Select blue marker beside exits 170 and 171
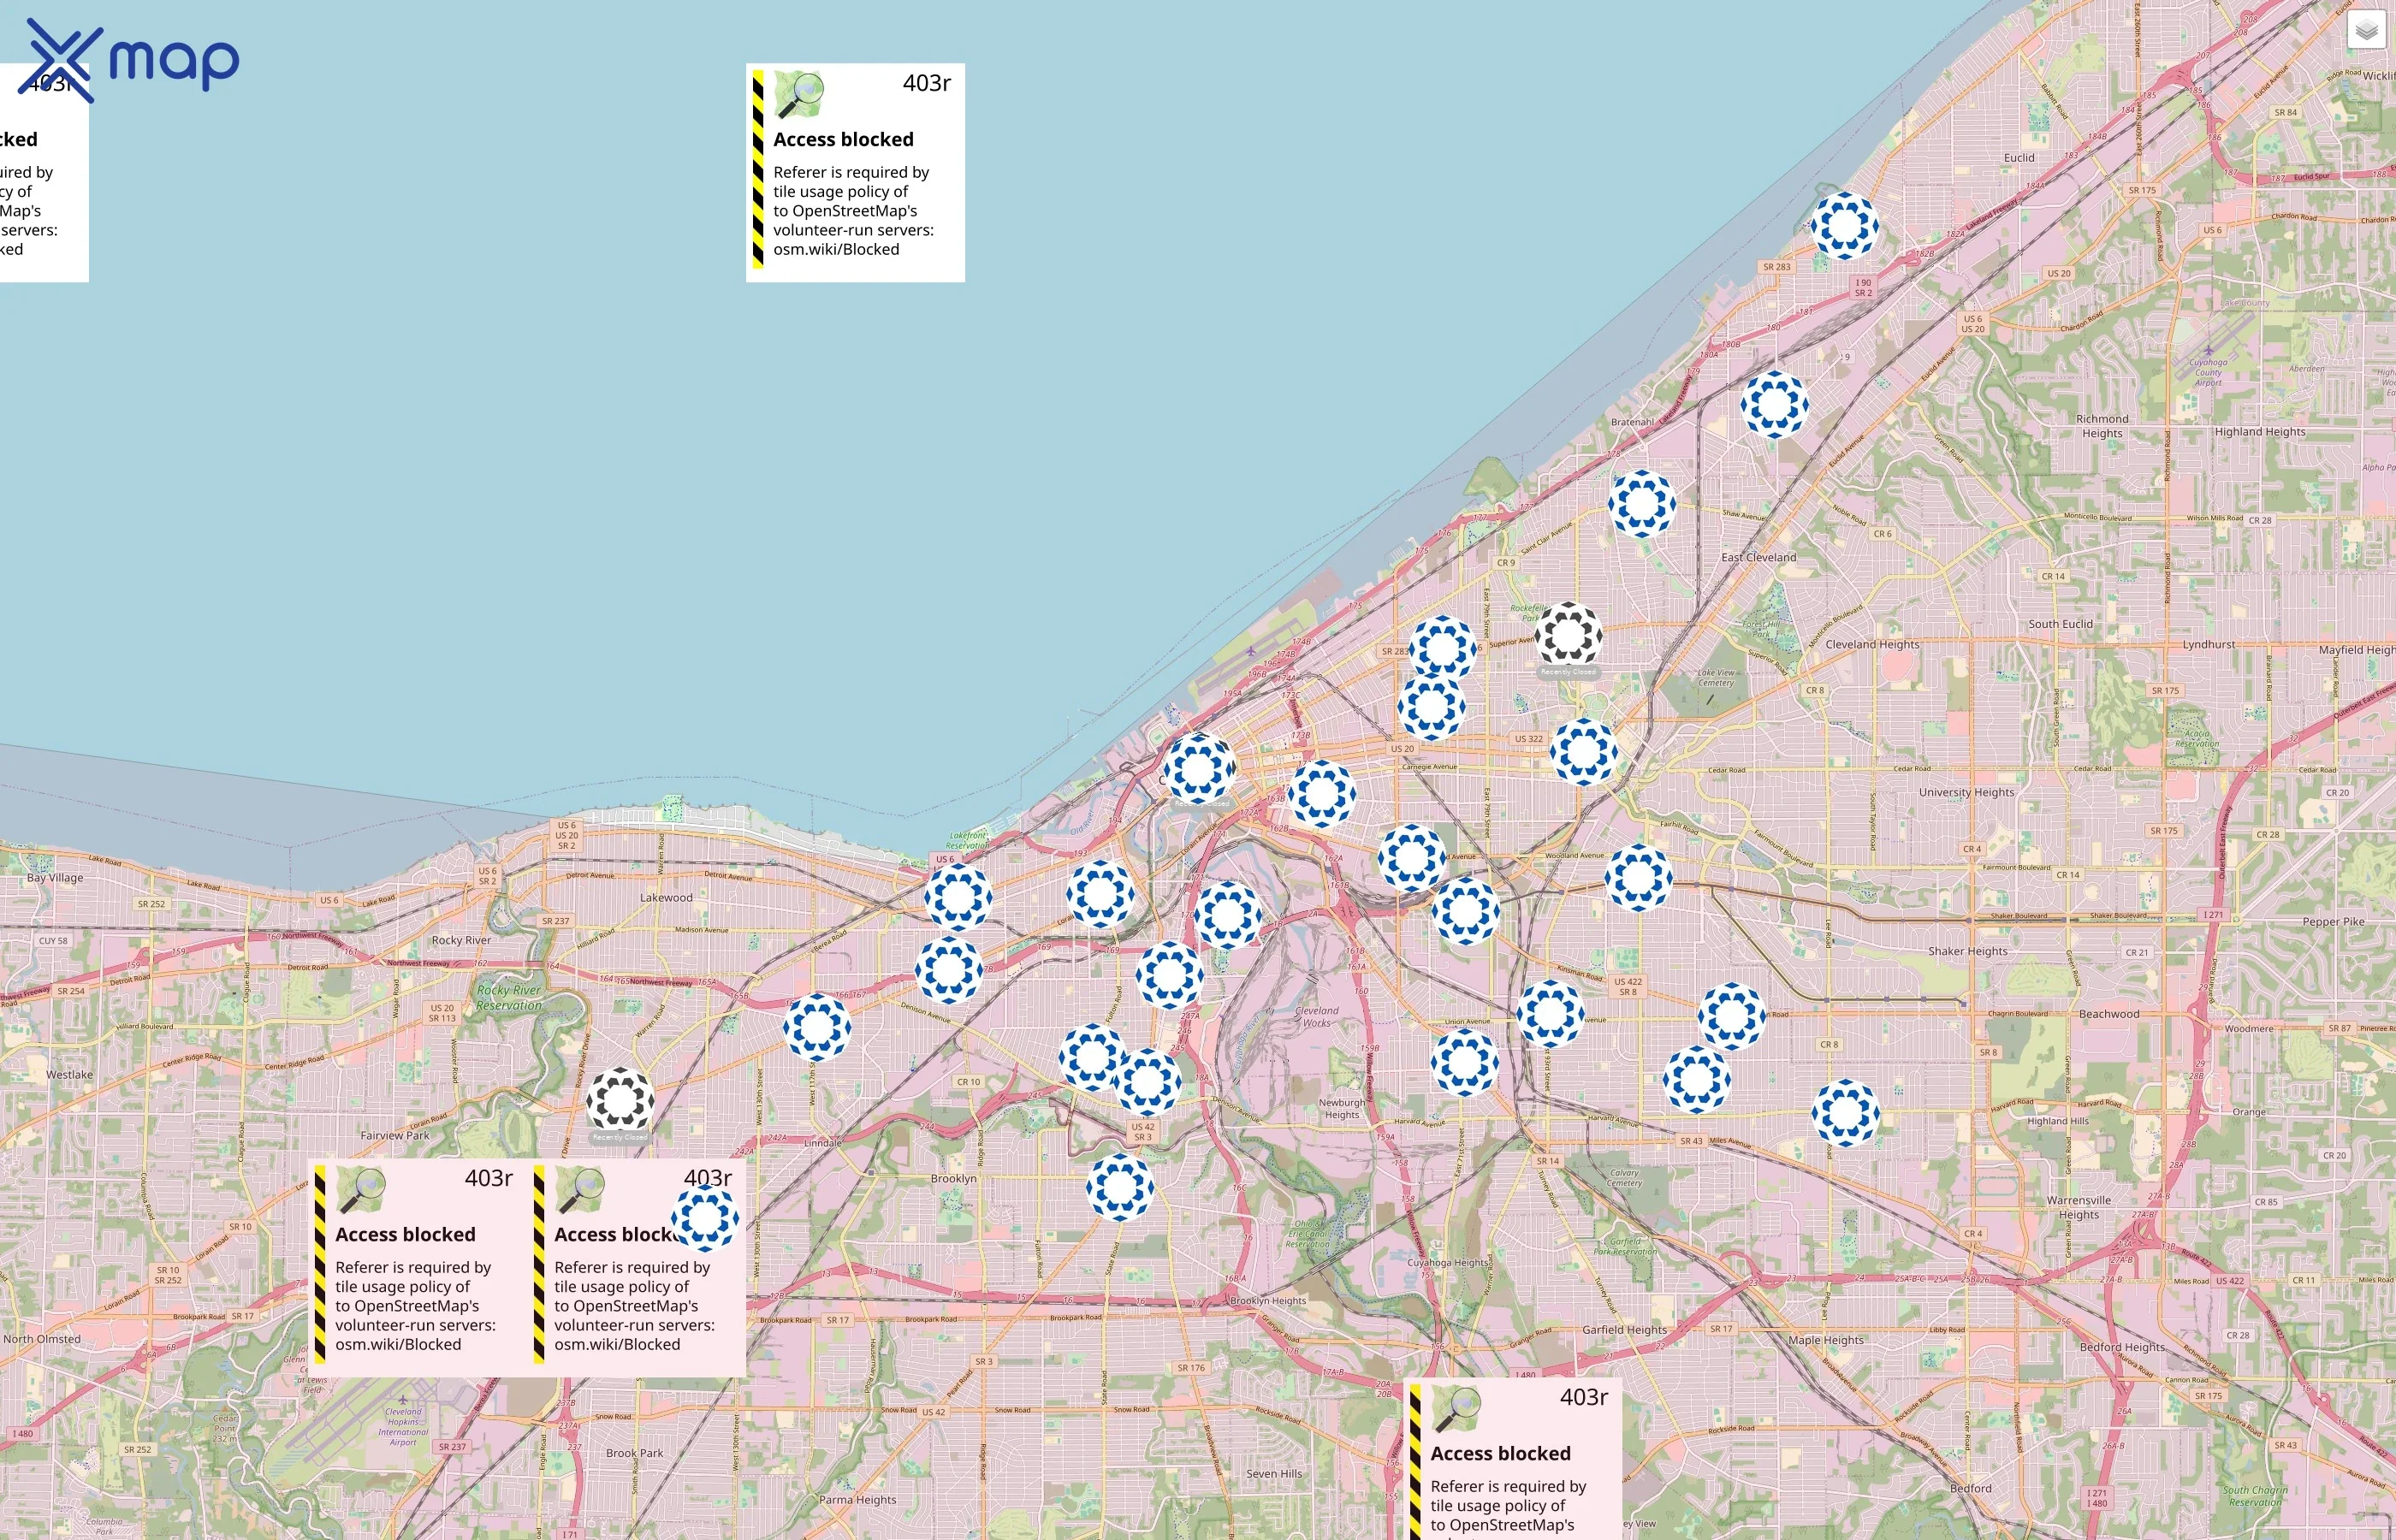Image resolution: width=2396 pixels, height=1540 pixels. click(x=1227, y=915)
